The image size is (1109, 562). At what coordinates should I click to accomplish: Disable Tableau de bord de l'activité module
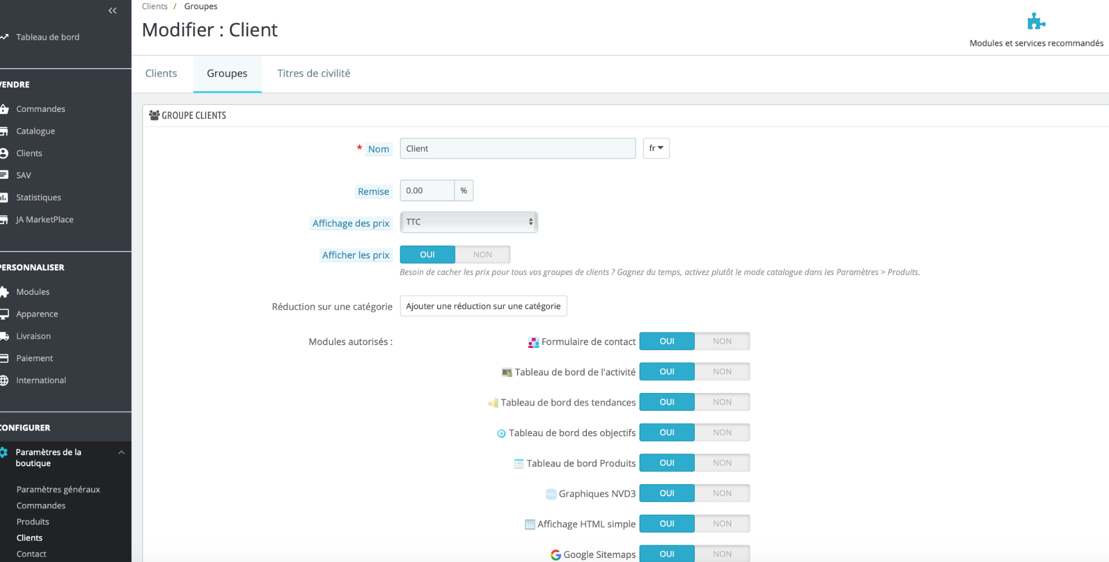(722, 372)
